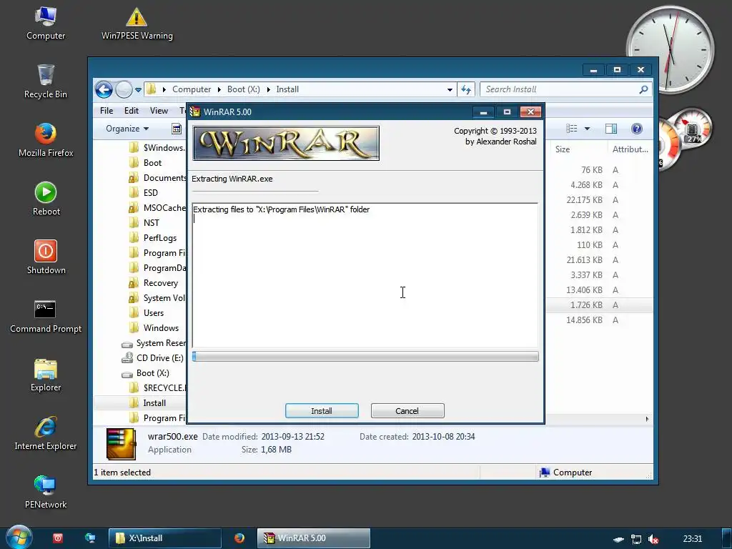
Task: Click the red shutdown taskbar icon
Action: pos(58,538)
